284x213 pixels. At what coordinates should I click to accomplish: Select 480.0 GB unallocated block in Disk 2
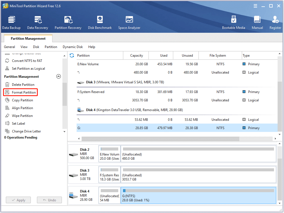coord(198,154)
